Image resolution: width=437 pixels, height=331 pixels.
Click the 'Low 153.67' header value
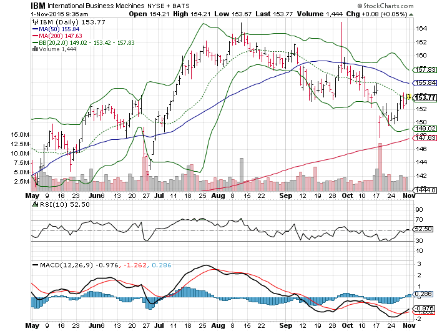[x=233, y=14]
